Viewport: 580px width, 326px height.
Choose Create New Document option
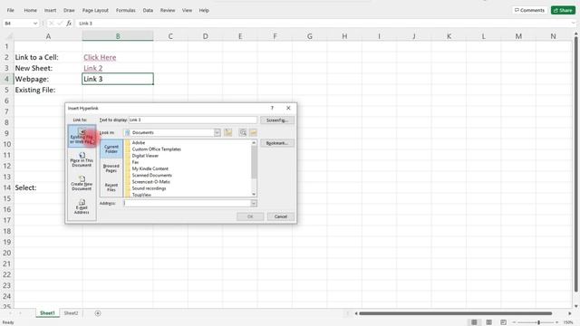click(82, 183)
